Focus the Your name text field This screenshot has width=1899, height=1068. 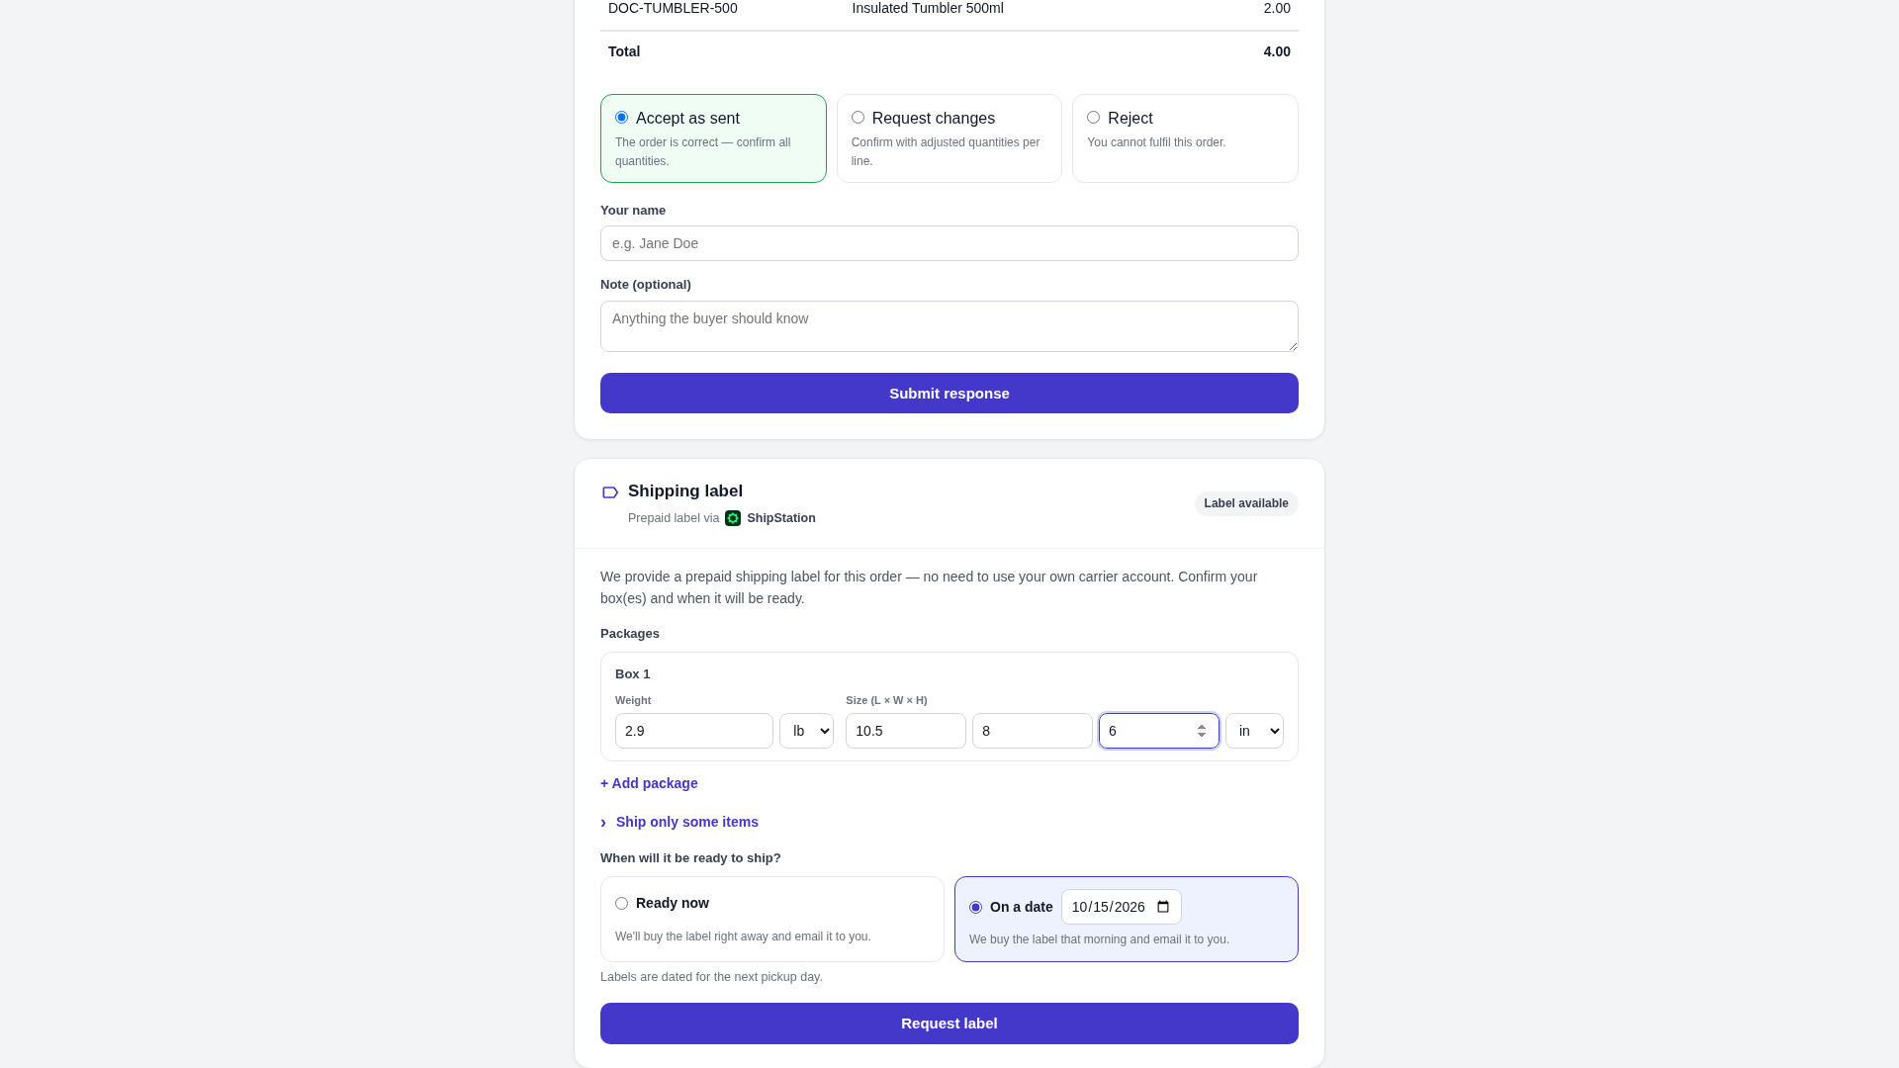949,243
